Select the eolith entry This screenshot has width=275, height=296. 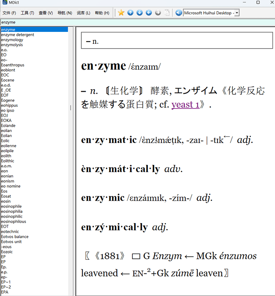(x=6, y=156)
